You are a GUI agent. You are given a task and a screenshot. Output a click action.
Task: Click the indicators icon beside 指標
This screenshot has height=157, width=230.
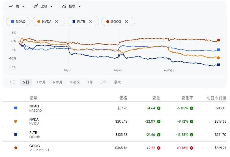pyautogui.click(x=64, y=6)
